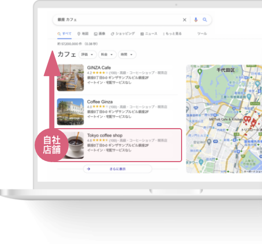Click the カフェ section heading
This screenshot has height=244, width=262.
click(x=67, y=54)
